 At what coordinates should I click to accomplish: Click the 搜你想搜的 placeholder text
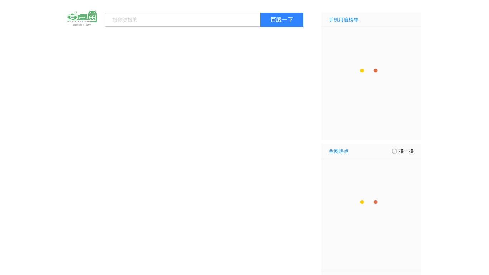point(125,20)
